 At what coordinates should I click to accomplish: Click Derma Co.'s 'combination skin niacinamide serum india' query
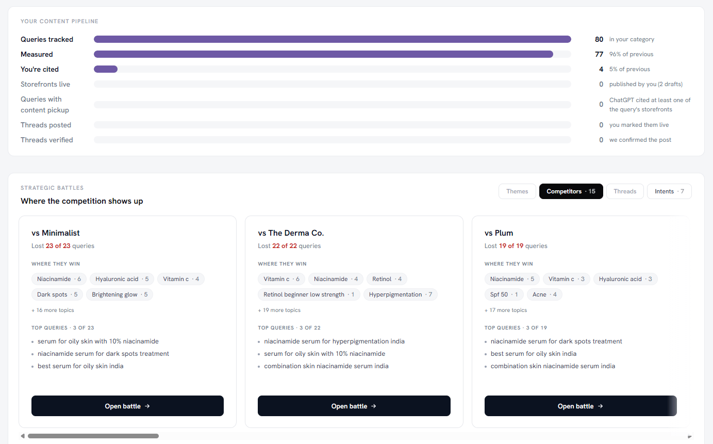coord(326,366)
